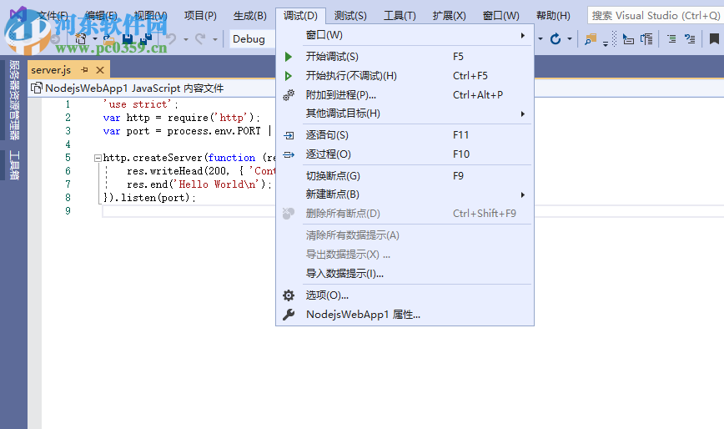Click the 'use strict' code line

point(140,104)
